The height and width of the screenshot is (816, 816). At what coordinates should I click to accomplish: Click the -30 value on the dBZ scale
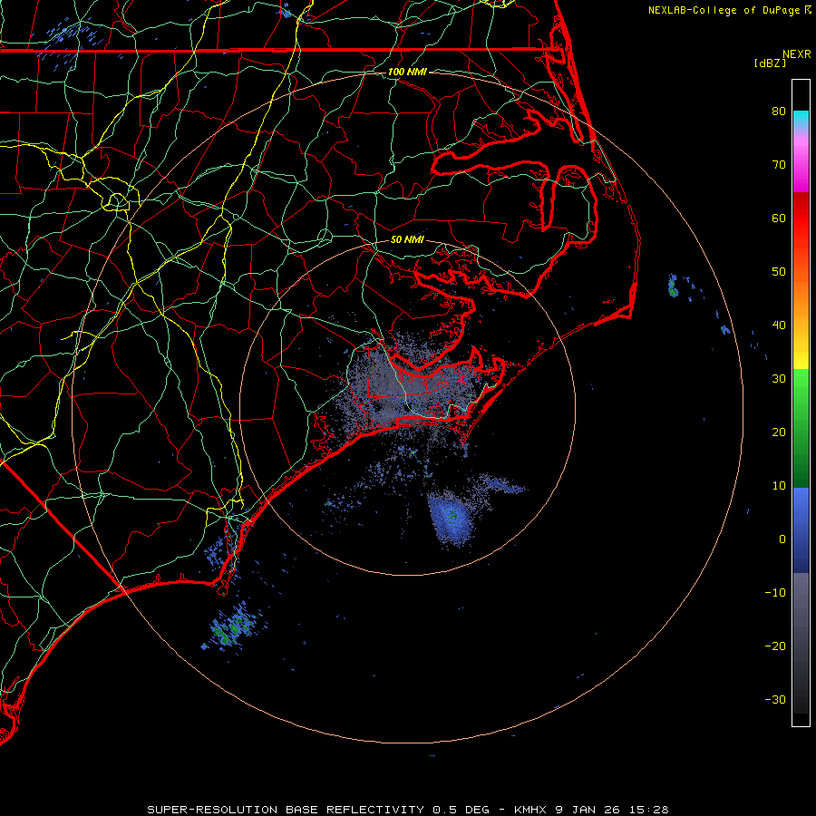[x=775, y=699]
